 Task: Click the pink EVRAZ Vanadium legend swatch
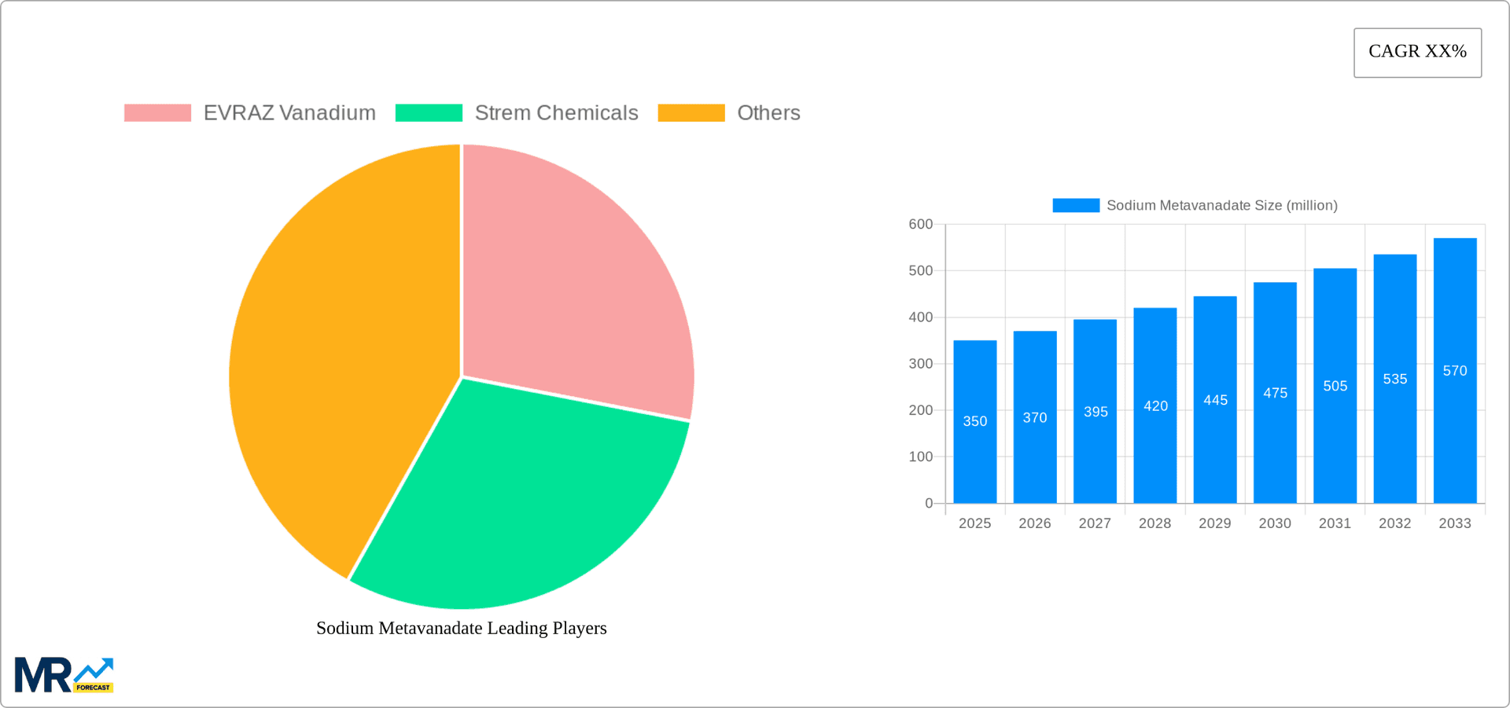point(157,112)
